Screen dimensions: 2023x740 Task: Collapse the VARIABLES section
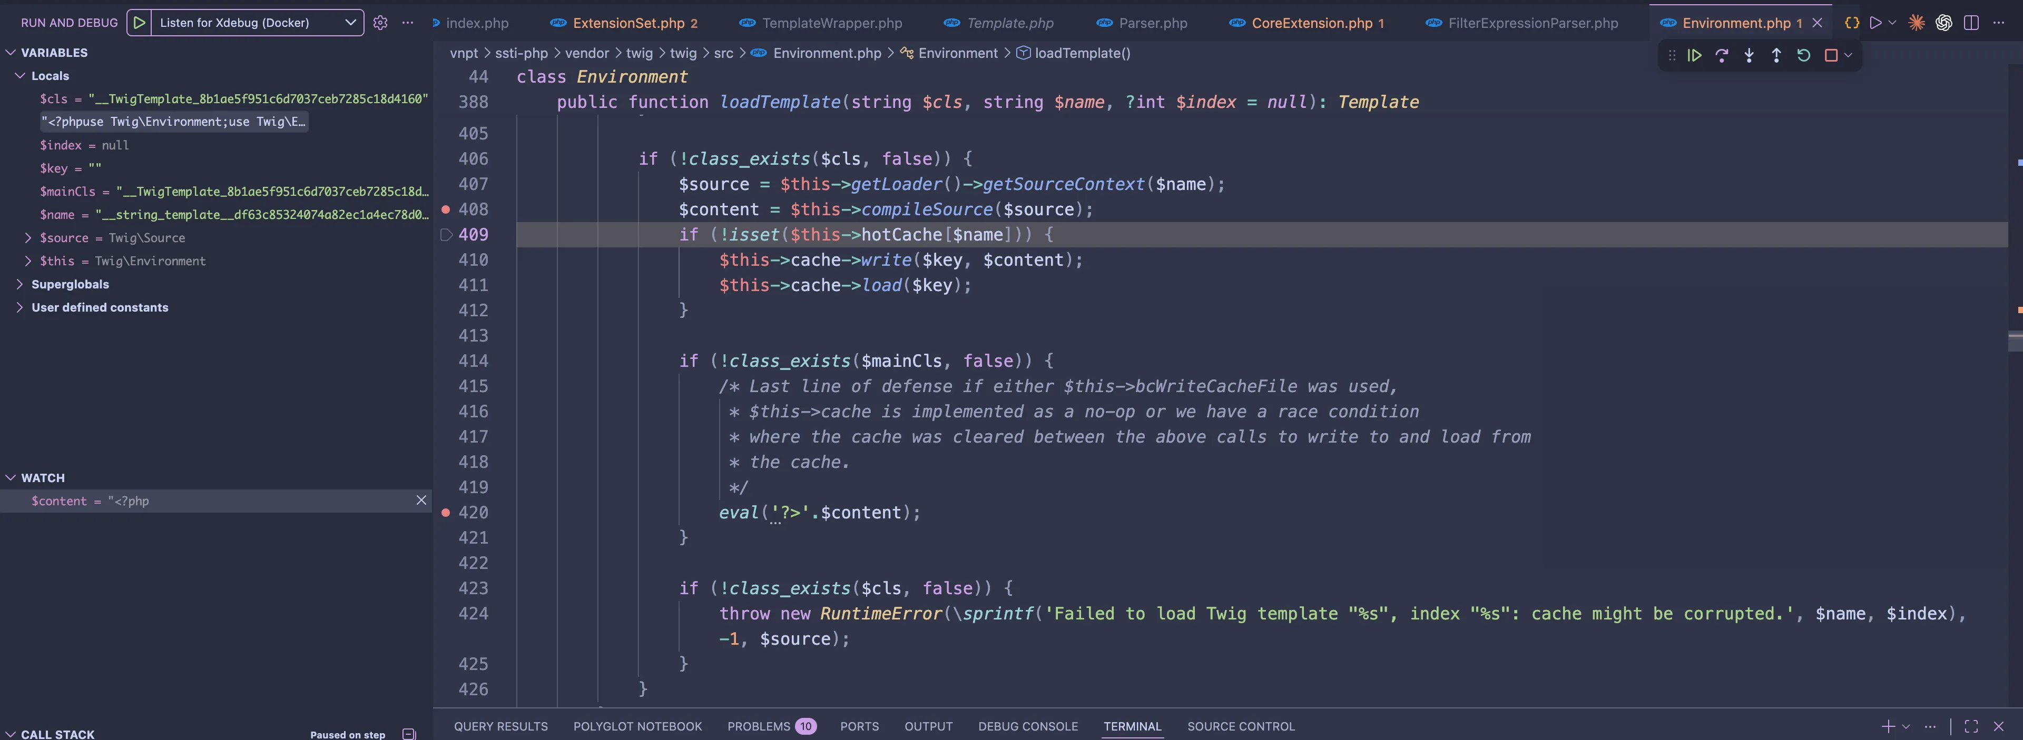pyautogui.click(x=11, y=53)
